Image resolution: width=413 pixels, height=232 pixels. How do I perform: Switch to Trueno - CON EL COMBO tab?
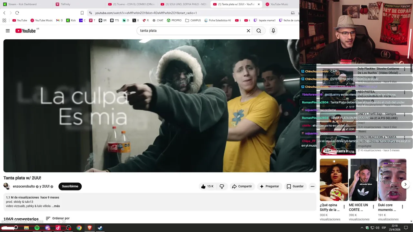pyautogui.click(x=132, y=4)
